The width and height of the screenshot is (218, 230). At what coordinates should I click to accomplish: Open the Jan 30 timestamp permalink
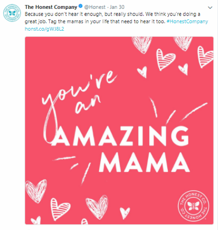click(x=117, y=7)
